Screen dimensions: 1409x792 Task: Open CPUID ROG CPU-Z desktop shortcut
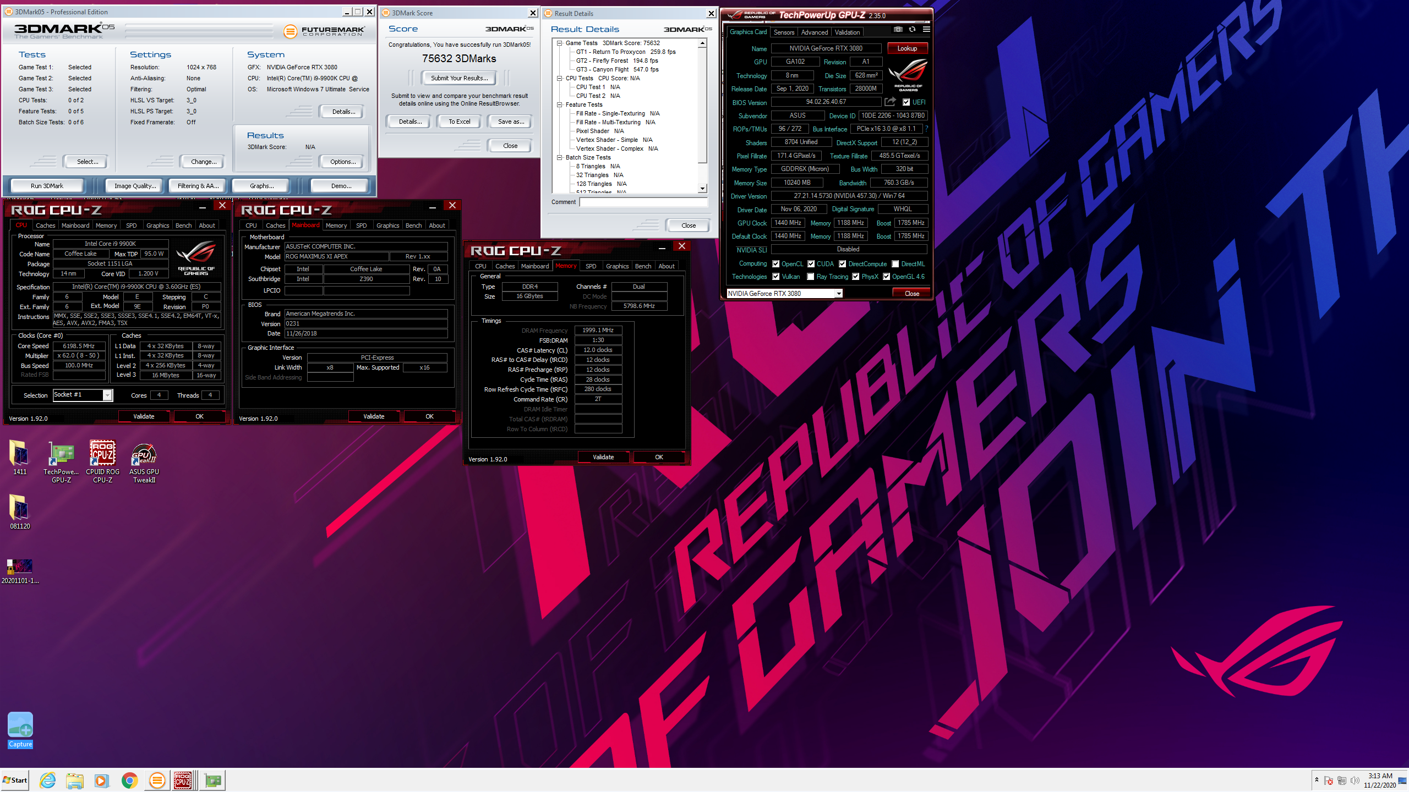point(102,462)
